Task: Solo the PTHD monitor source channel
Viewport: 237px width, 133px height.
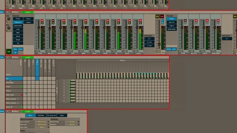Action: click(x=42, y=23)
